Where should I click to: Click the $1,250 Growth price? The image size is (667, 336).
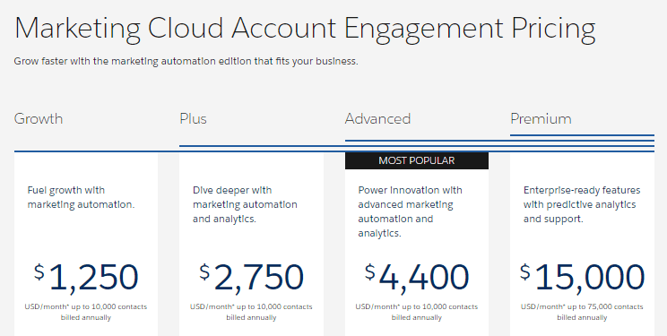(x=86, y=277)
